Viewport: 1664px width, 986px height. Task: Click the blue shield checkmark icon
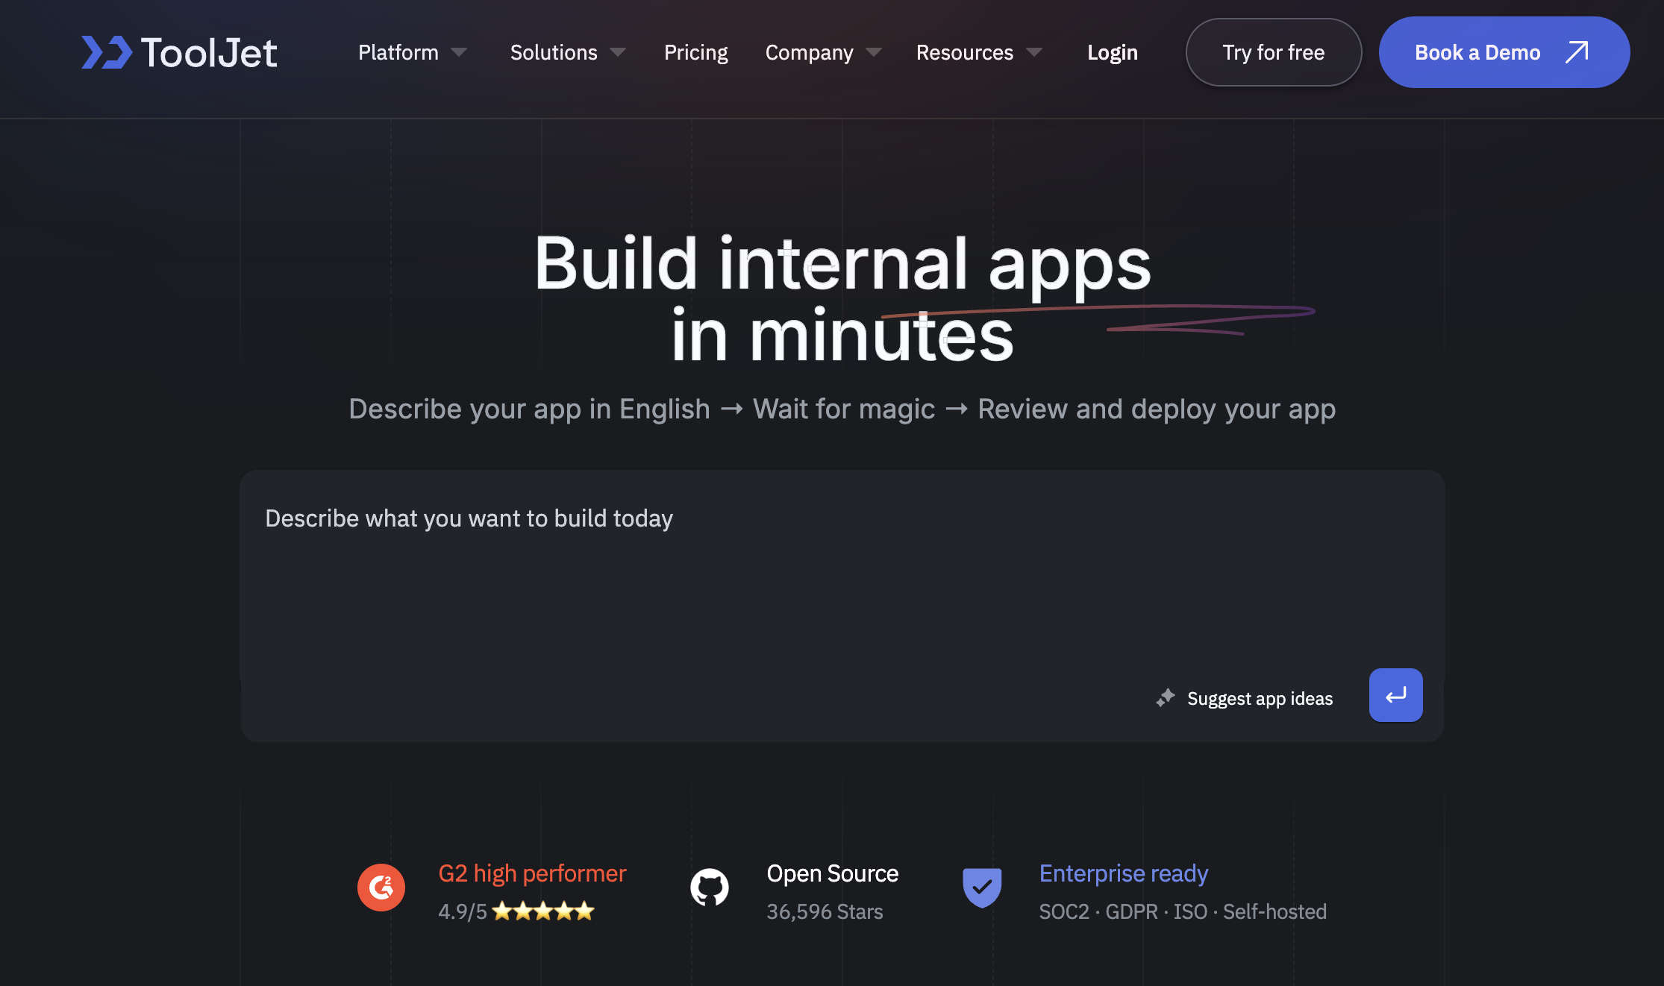[x=982, y=888]
